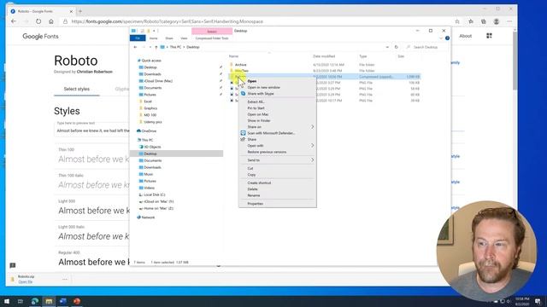Screen dimensions: 547x307
Task: Expand the Open with submenu
Action: 278,146
